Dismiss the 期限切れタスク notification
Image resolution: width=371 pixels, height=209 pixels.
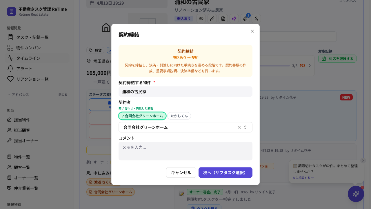tap(363, 161)
